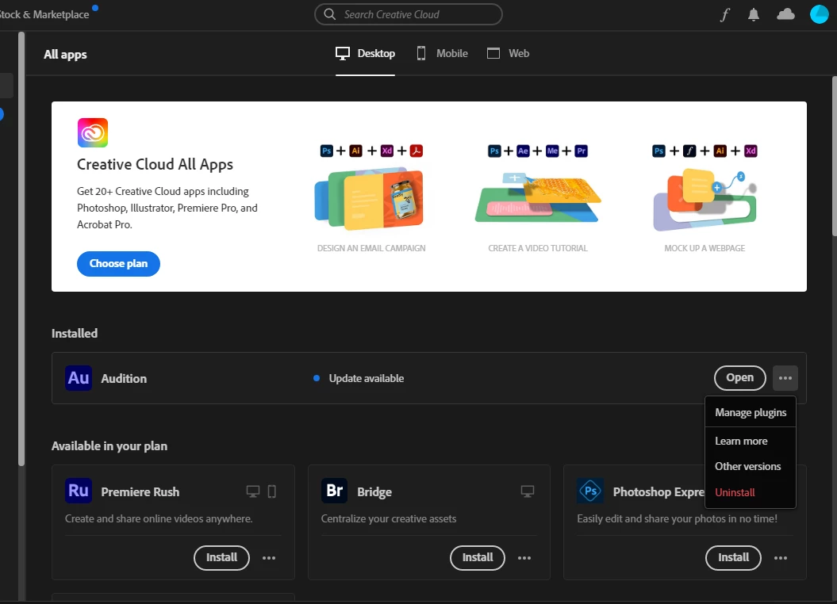Click the Audition app name
The height and width of the screenshot is (604, 837).
pyautogui.click(x=124, y=379)
